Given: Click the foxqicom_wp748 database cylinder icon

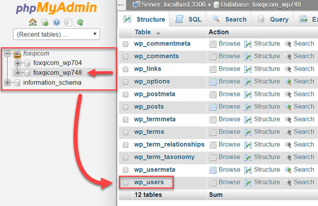Looking at the screenshot, I should [27, 73].
